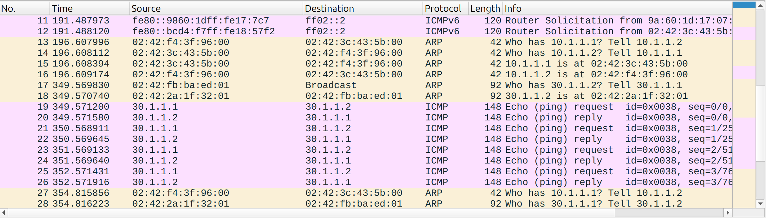
Task: Click the vertical scrollbar down arrow
Action: [x=760, y=203]
